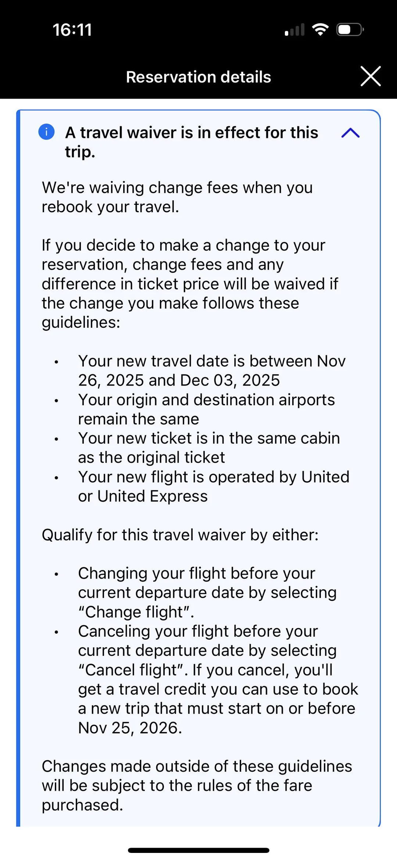Tap the United or United Express bullet
397x861 pixels.
click(214, 486)
